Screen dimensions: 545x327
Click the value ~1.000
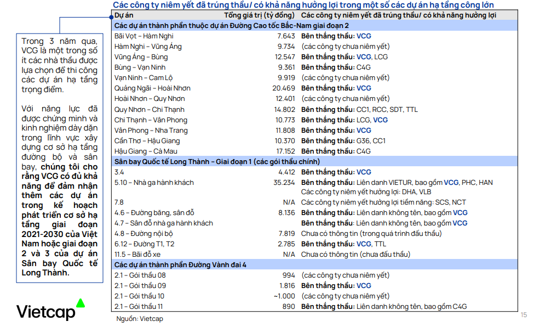[x=284, y=297]
